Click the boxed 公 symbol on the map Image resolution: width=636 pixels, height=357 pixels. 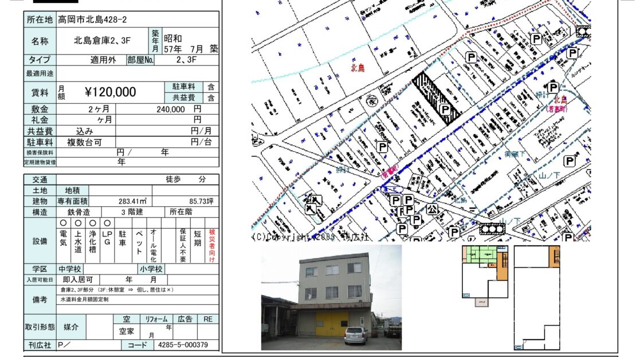tap(432, 210)
